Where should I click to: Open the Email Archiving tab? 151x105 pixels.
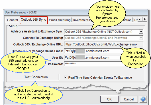click(60, 20)
